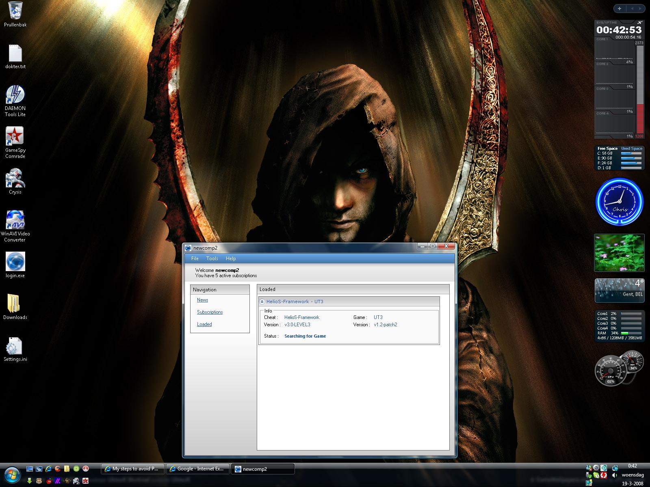The width and height of the screenshot is (650, 487).
Task: Minimize the newcomp2 window
Action: [x=423, y=246]
